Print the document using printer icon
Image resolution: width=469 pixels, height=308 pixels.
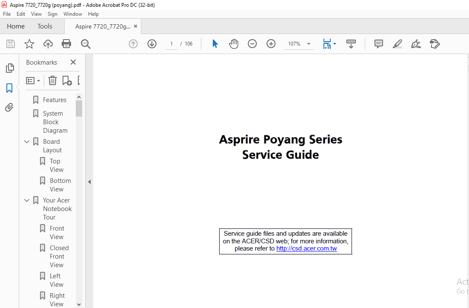(66, 44)
